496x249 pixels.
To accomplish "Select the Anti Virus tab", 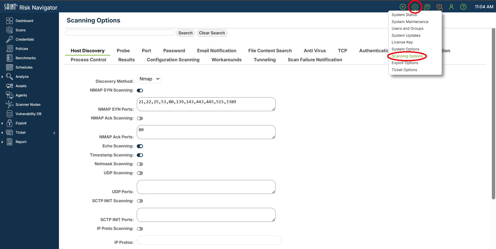I will tap(315, 51).
